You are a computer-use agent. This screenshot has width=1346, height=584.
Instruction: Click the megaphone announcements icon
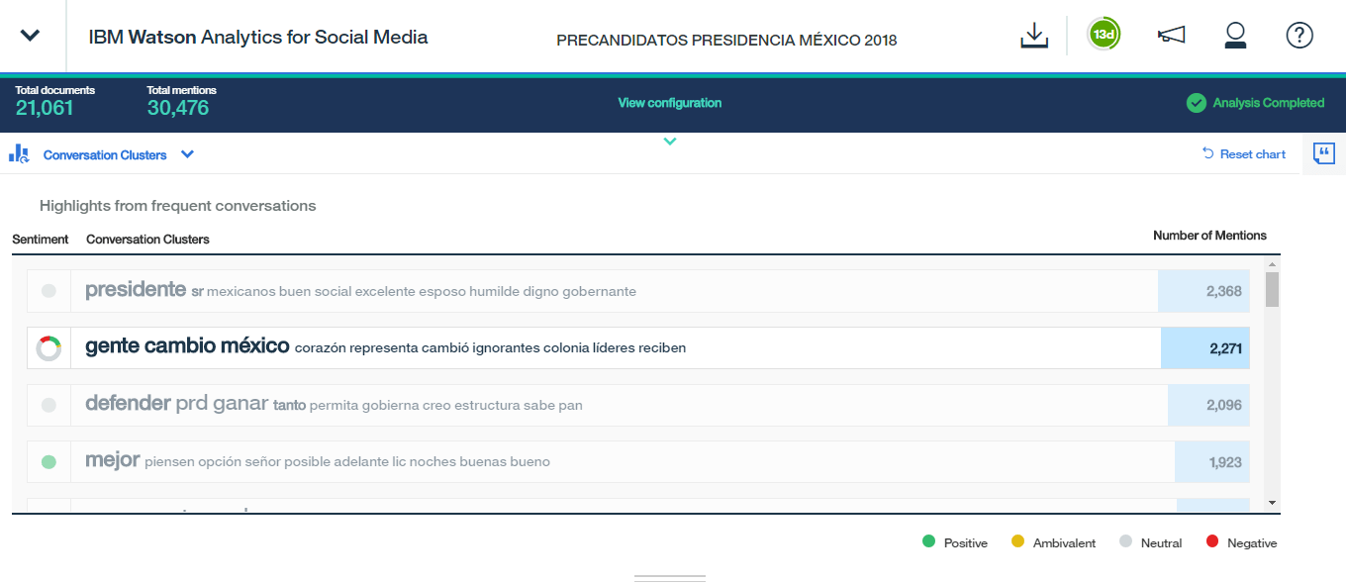click(1171, 36)
